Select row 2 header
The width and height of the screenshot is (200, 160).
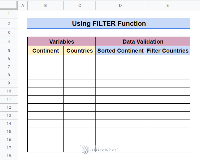[9, 23]
